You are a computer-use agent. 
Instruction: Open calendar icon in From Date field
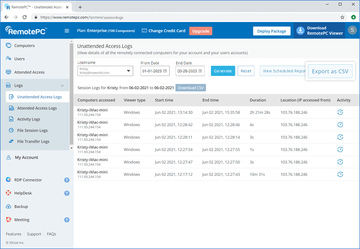click(x=165, y=71)
